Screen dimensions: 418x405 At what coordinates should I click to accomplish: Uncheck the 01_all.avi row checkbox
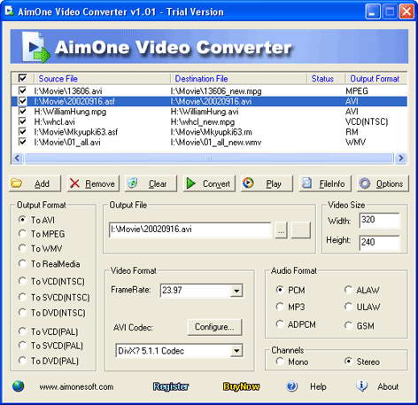tap(22, 142)
